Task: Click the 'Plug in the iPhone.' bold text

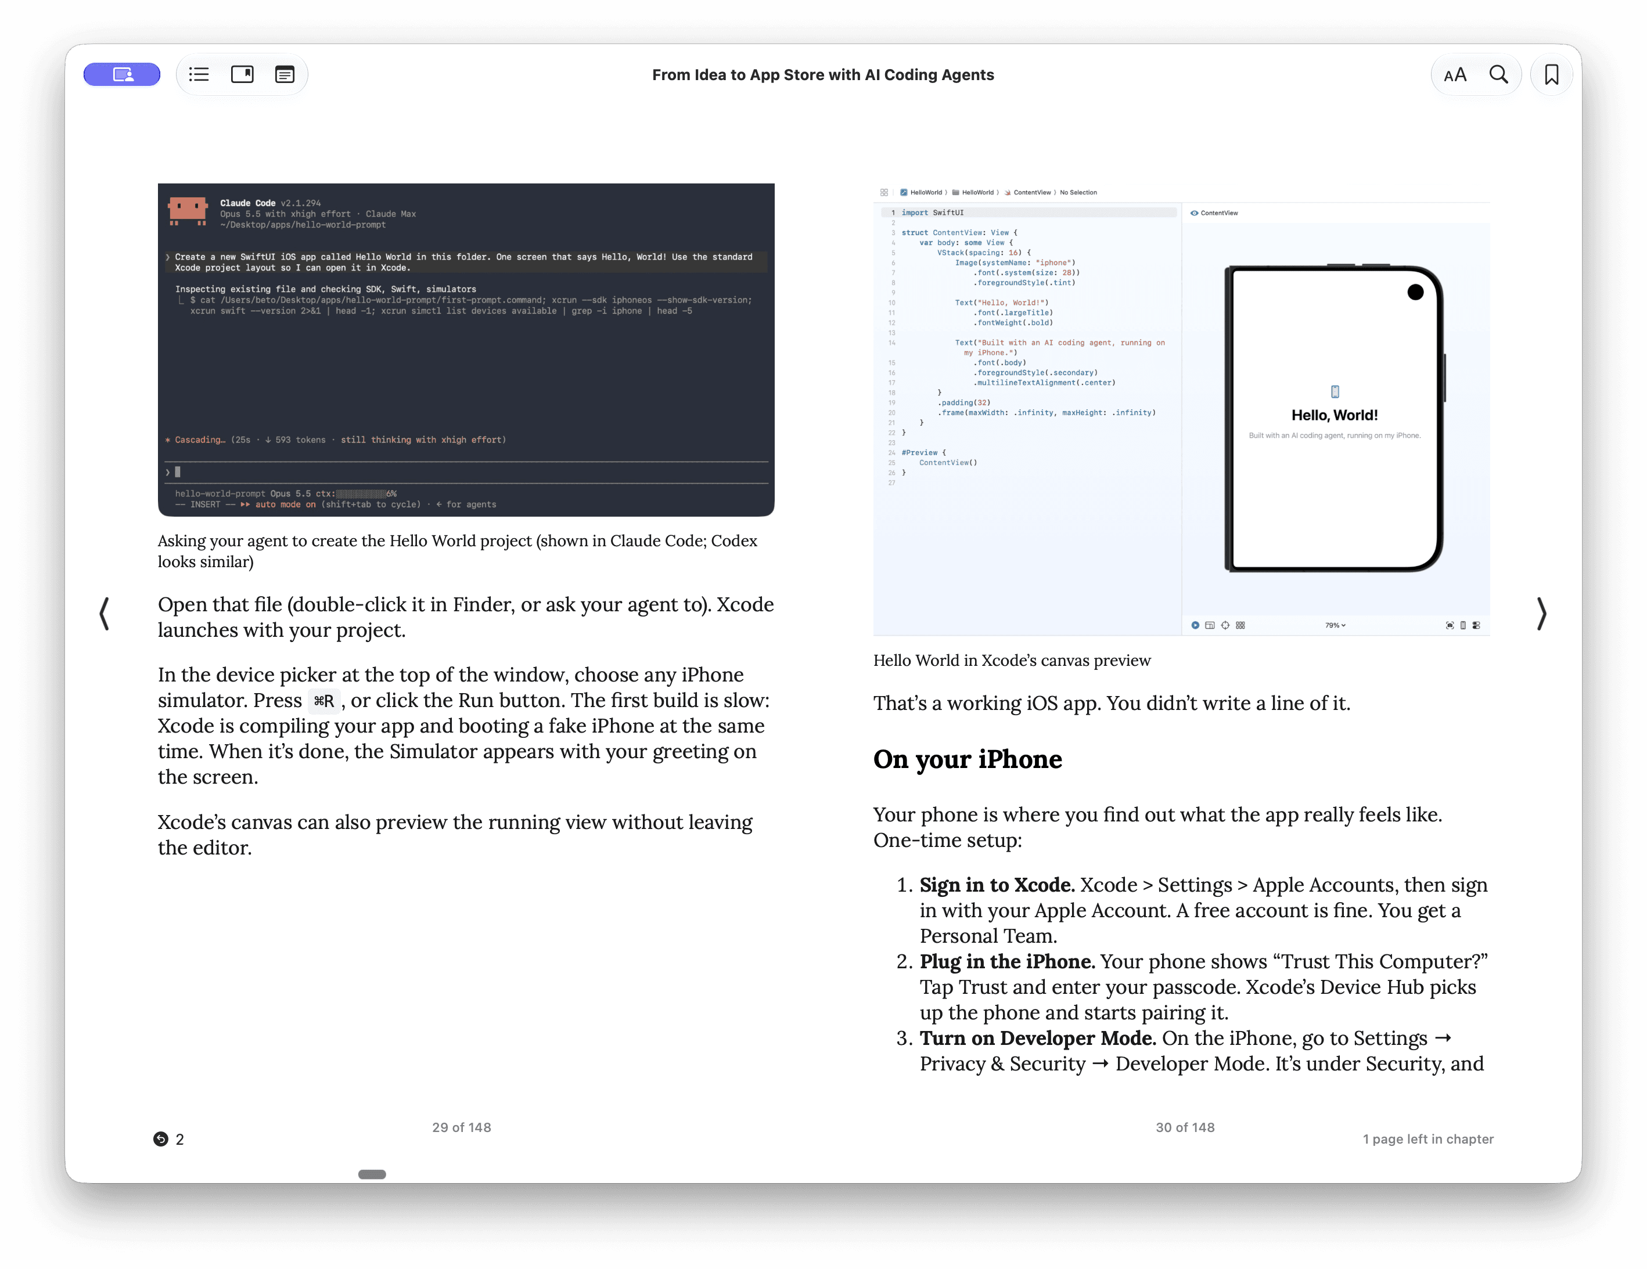Action: 1007,961
